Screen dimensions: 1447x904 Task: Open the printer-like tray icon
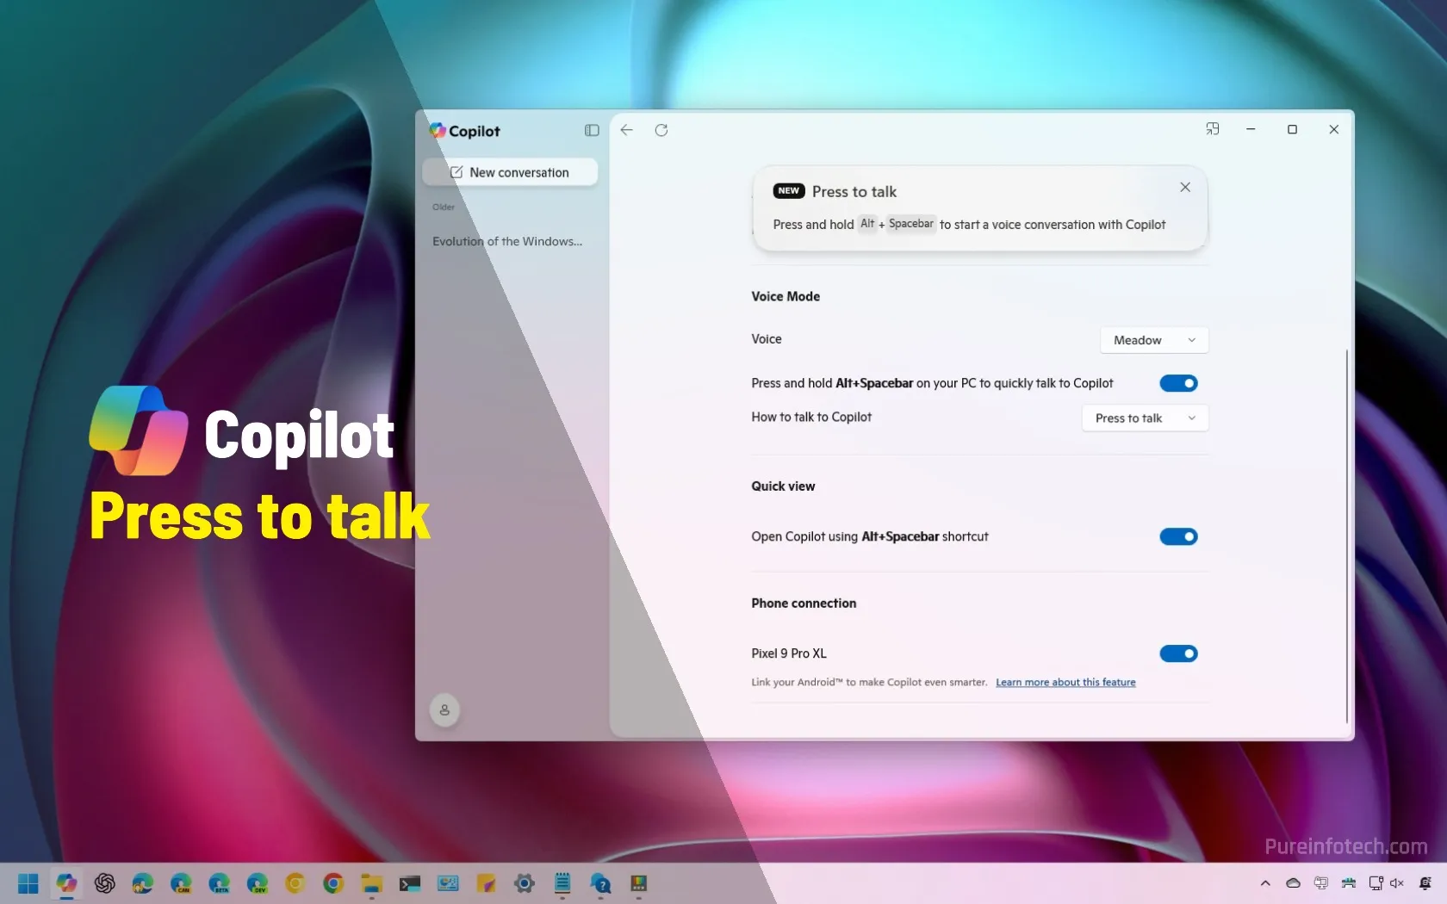click(x=1348, y=883)
